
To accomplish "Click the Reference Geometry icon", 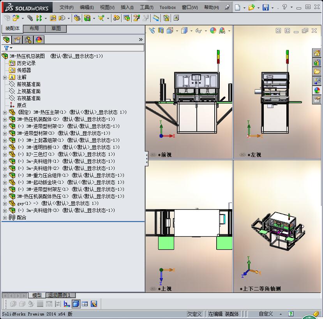I will pyautogui.click(x=101, y=18).
